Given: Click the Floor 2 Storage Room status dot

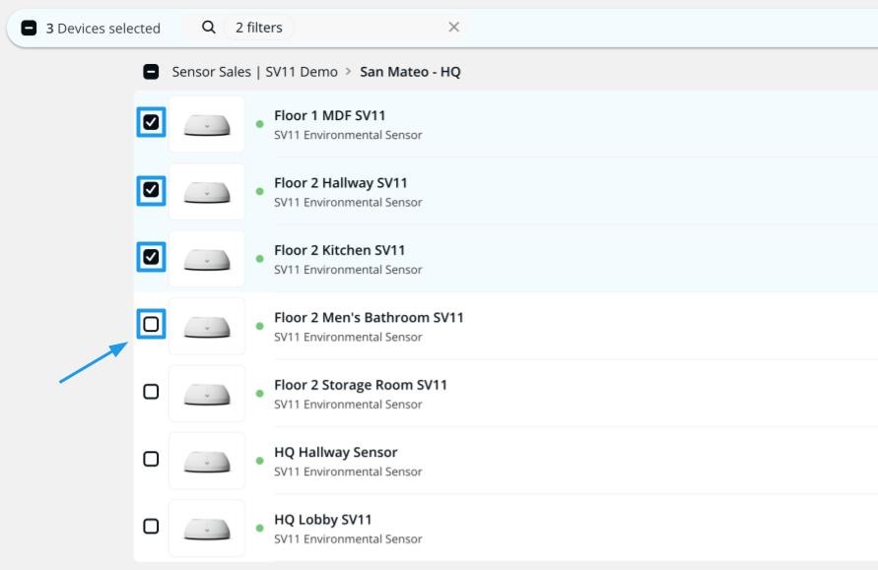Looking at the screenshot, I should click(260, 394).
